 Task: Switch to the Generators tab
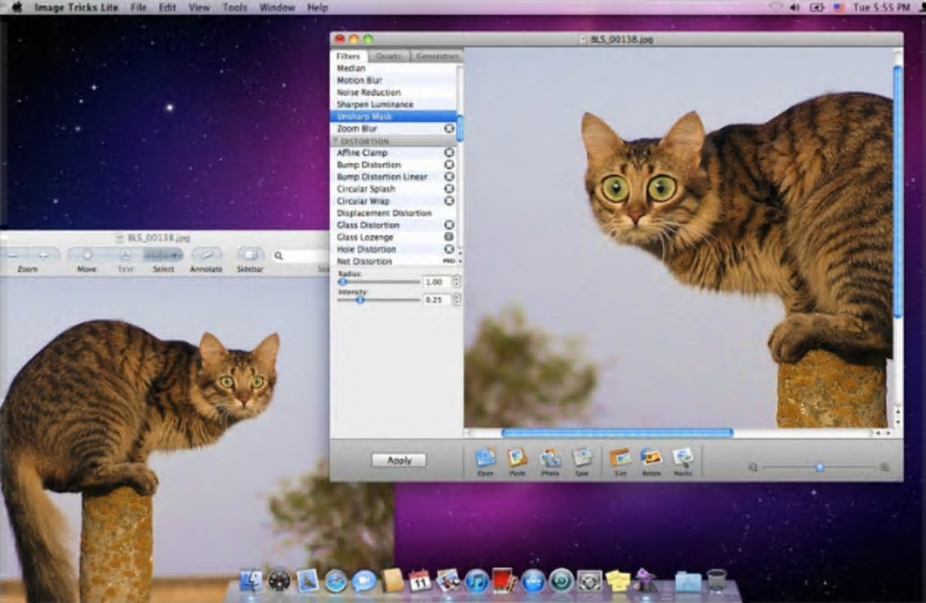437,56
